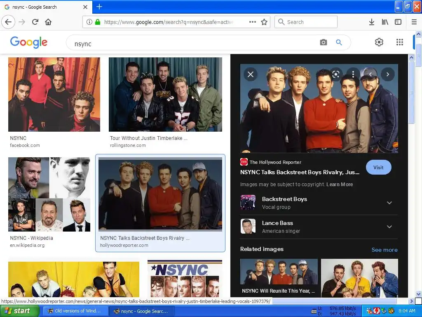
Task: Select the hollywoodreporter.com highlighted thumbnail
Action: [160, 194]
